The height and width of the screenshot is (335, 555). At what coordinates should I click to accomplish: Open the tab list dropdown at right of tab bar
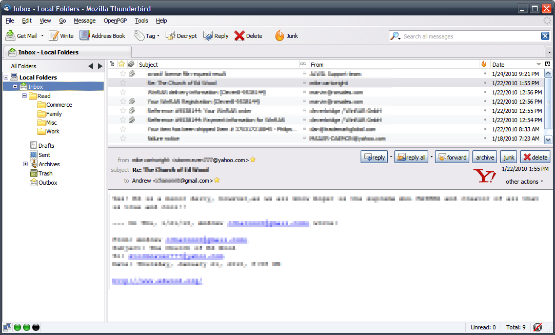coord(549,52)
